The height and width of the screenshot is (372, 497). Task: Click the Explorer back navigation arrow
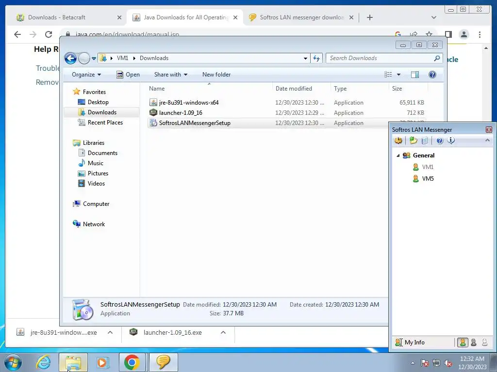coord(70,58)
